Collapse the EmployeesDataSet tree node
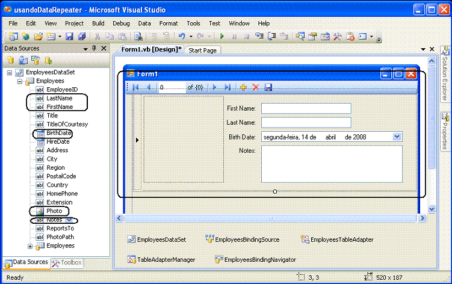Viewport: 452px width, 284px height. click(10, 73)
